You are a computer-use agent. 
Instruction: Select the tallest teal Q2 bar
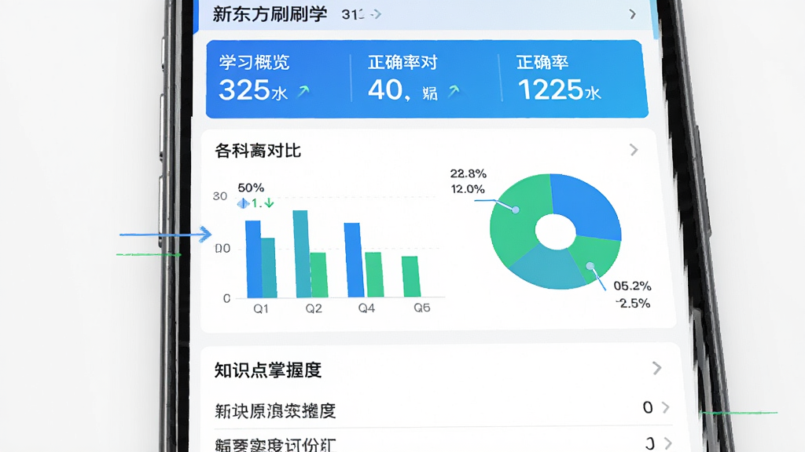click(x=301, y=253)
